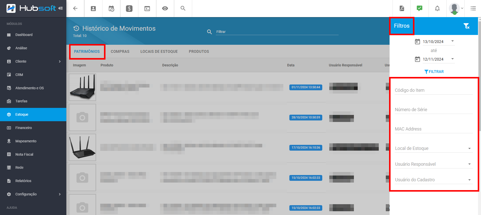
Task: Click the placeholder image in 28/10/2024 row
Action: click(x=82, y=117)
